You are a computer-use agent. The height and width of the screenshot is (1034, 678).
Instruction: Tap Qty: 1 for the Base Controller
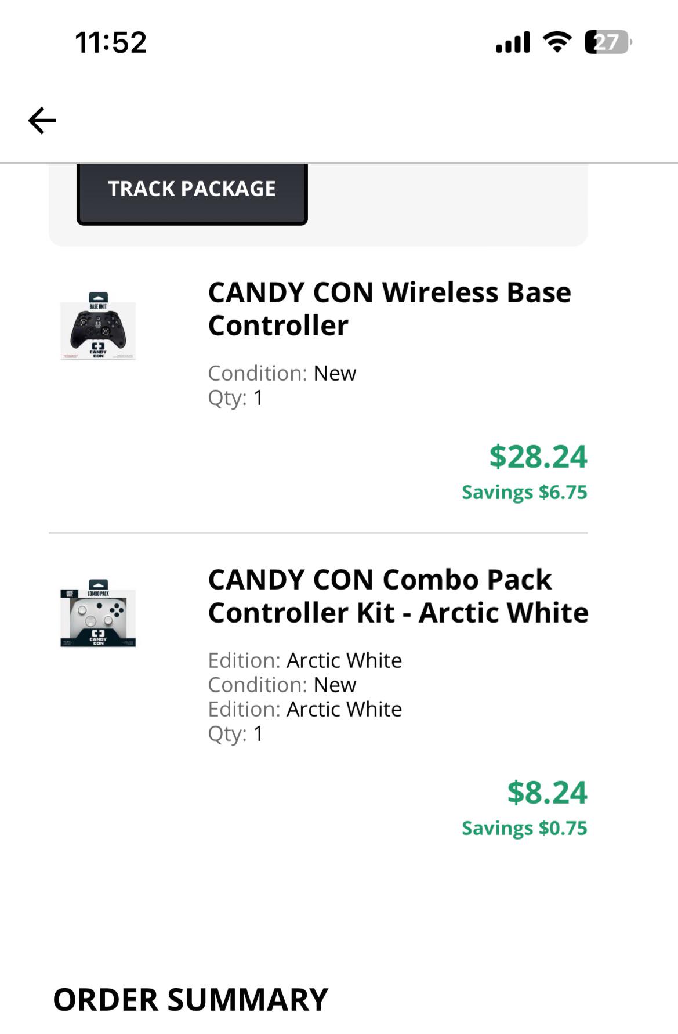click(235, 399)
